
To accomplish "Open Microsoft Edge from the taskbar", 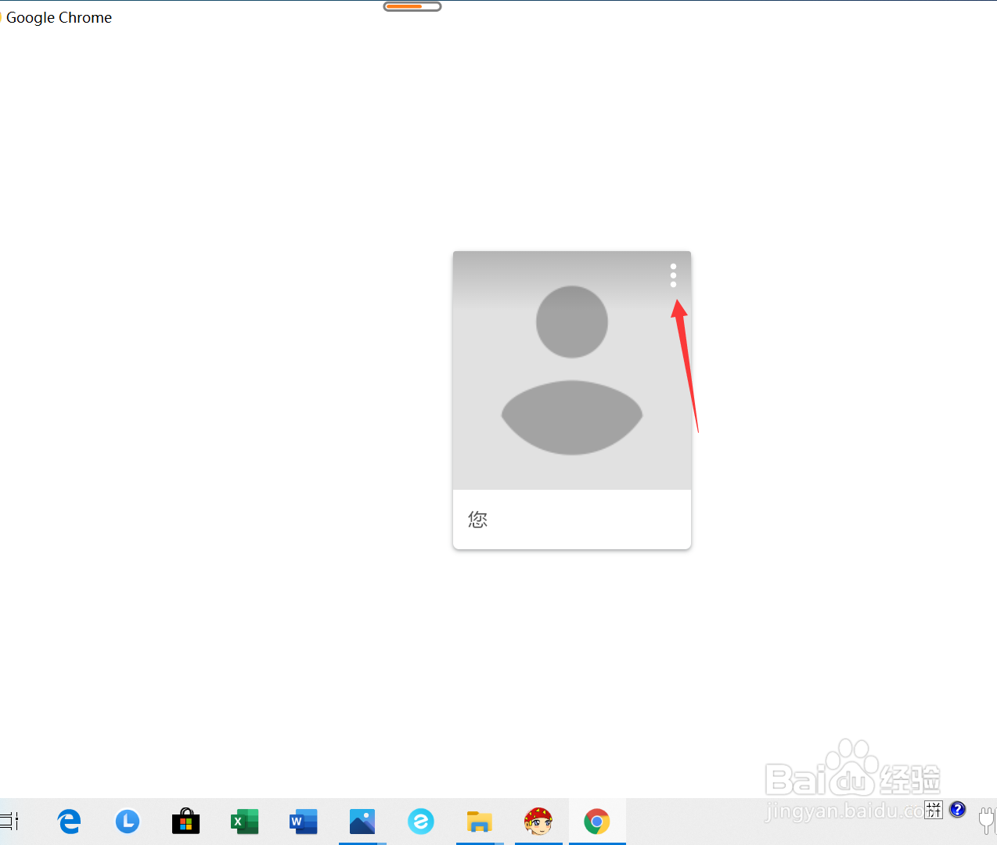I will [70, 822].
